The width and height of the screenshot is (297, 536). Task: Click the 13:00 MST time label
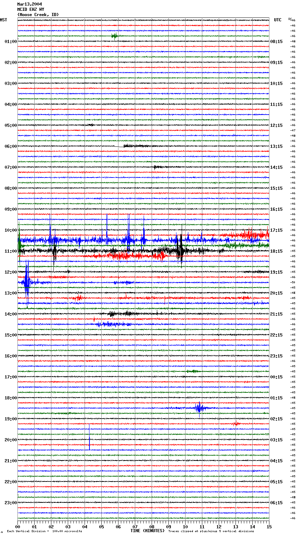11,293
